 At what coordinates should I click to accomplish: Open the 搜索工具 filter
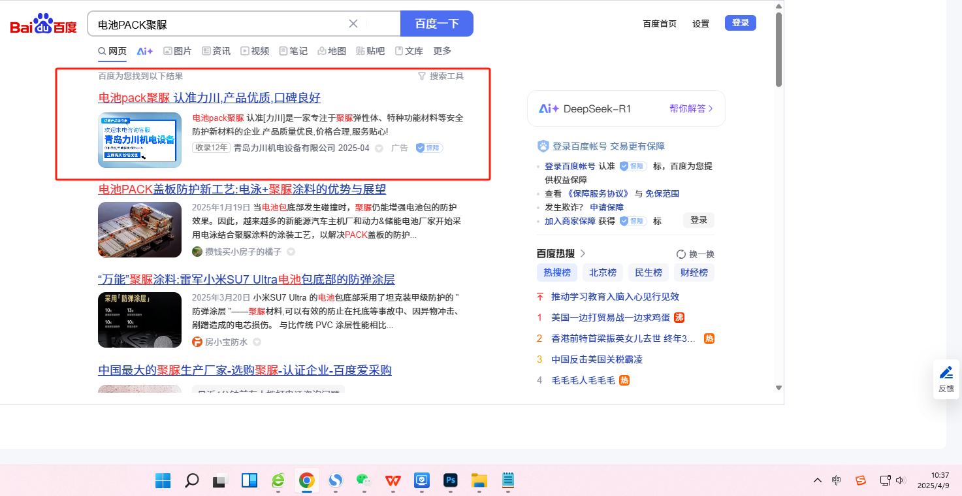(441, 76)
